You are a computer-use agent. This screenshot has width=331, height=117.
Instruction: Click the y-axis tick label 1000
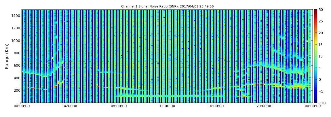(16, 41)
